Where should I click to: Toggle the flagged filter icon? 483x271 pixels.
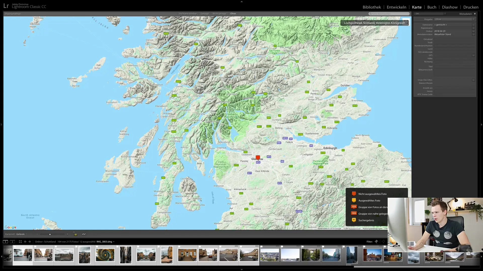(376, 241)
